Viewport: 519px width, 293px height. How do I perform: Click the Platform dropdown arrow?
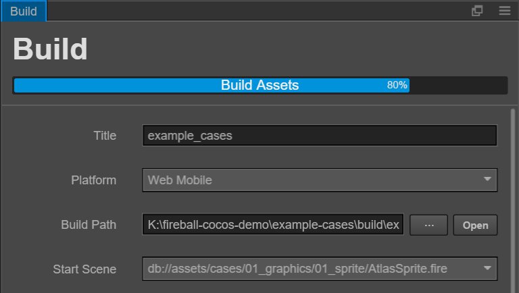tap(487, 180)
